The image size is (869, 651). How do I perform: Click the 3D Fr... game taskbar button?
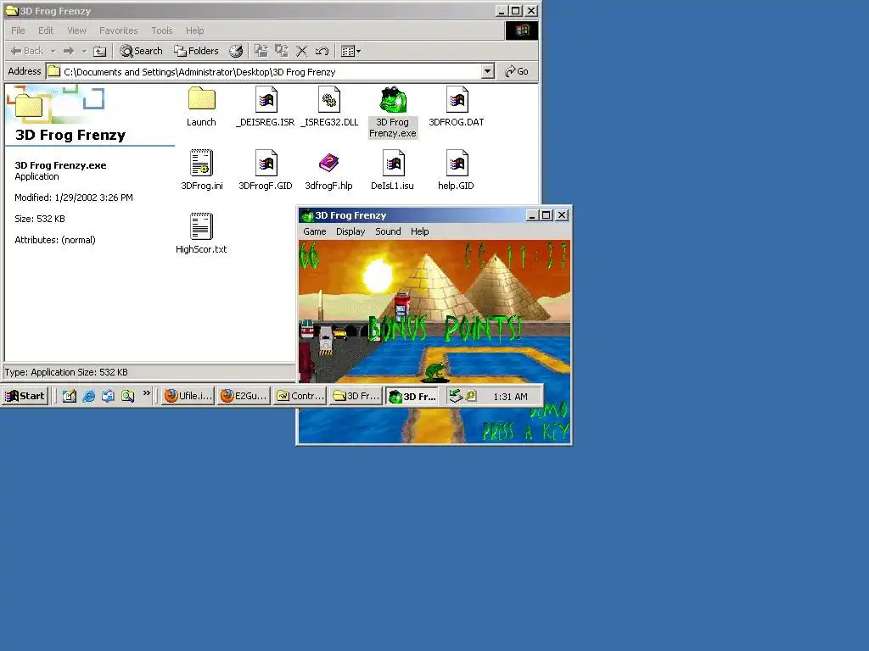[x=412, y=397]
